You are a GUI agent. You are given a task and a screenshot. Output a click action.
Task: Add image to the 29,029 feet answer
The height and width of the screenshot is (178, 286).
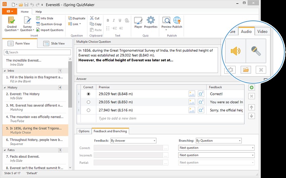tap(192, 94)
